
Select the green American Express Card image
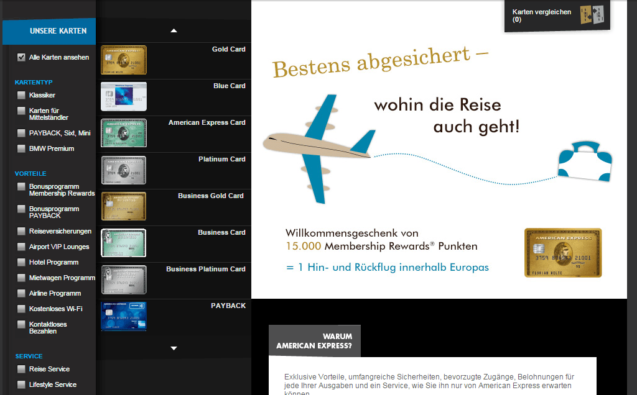coord(124,133)
